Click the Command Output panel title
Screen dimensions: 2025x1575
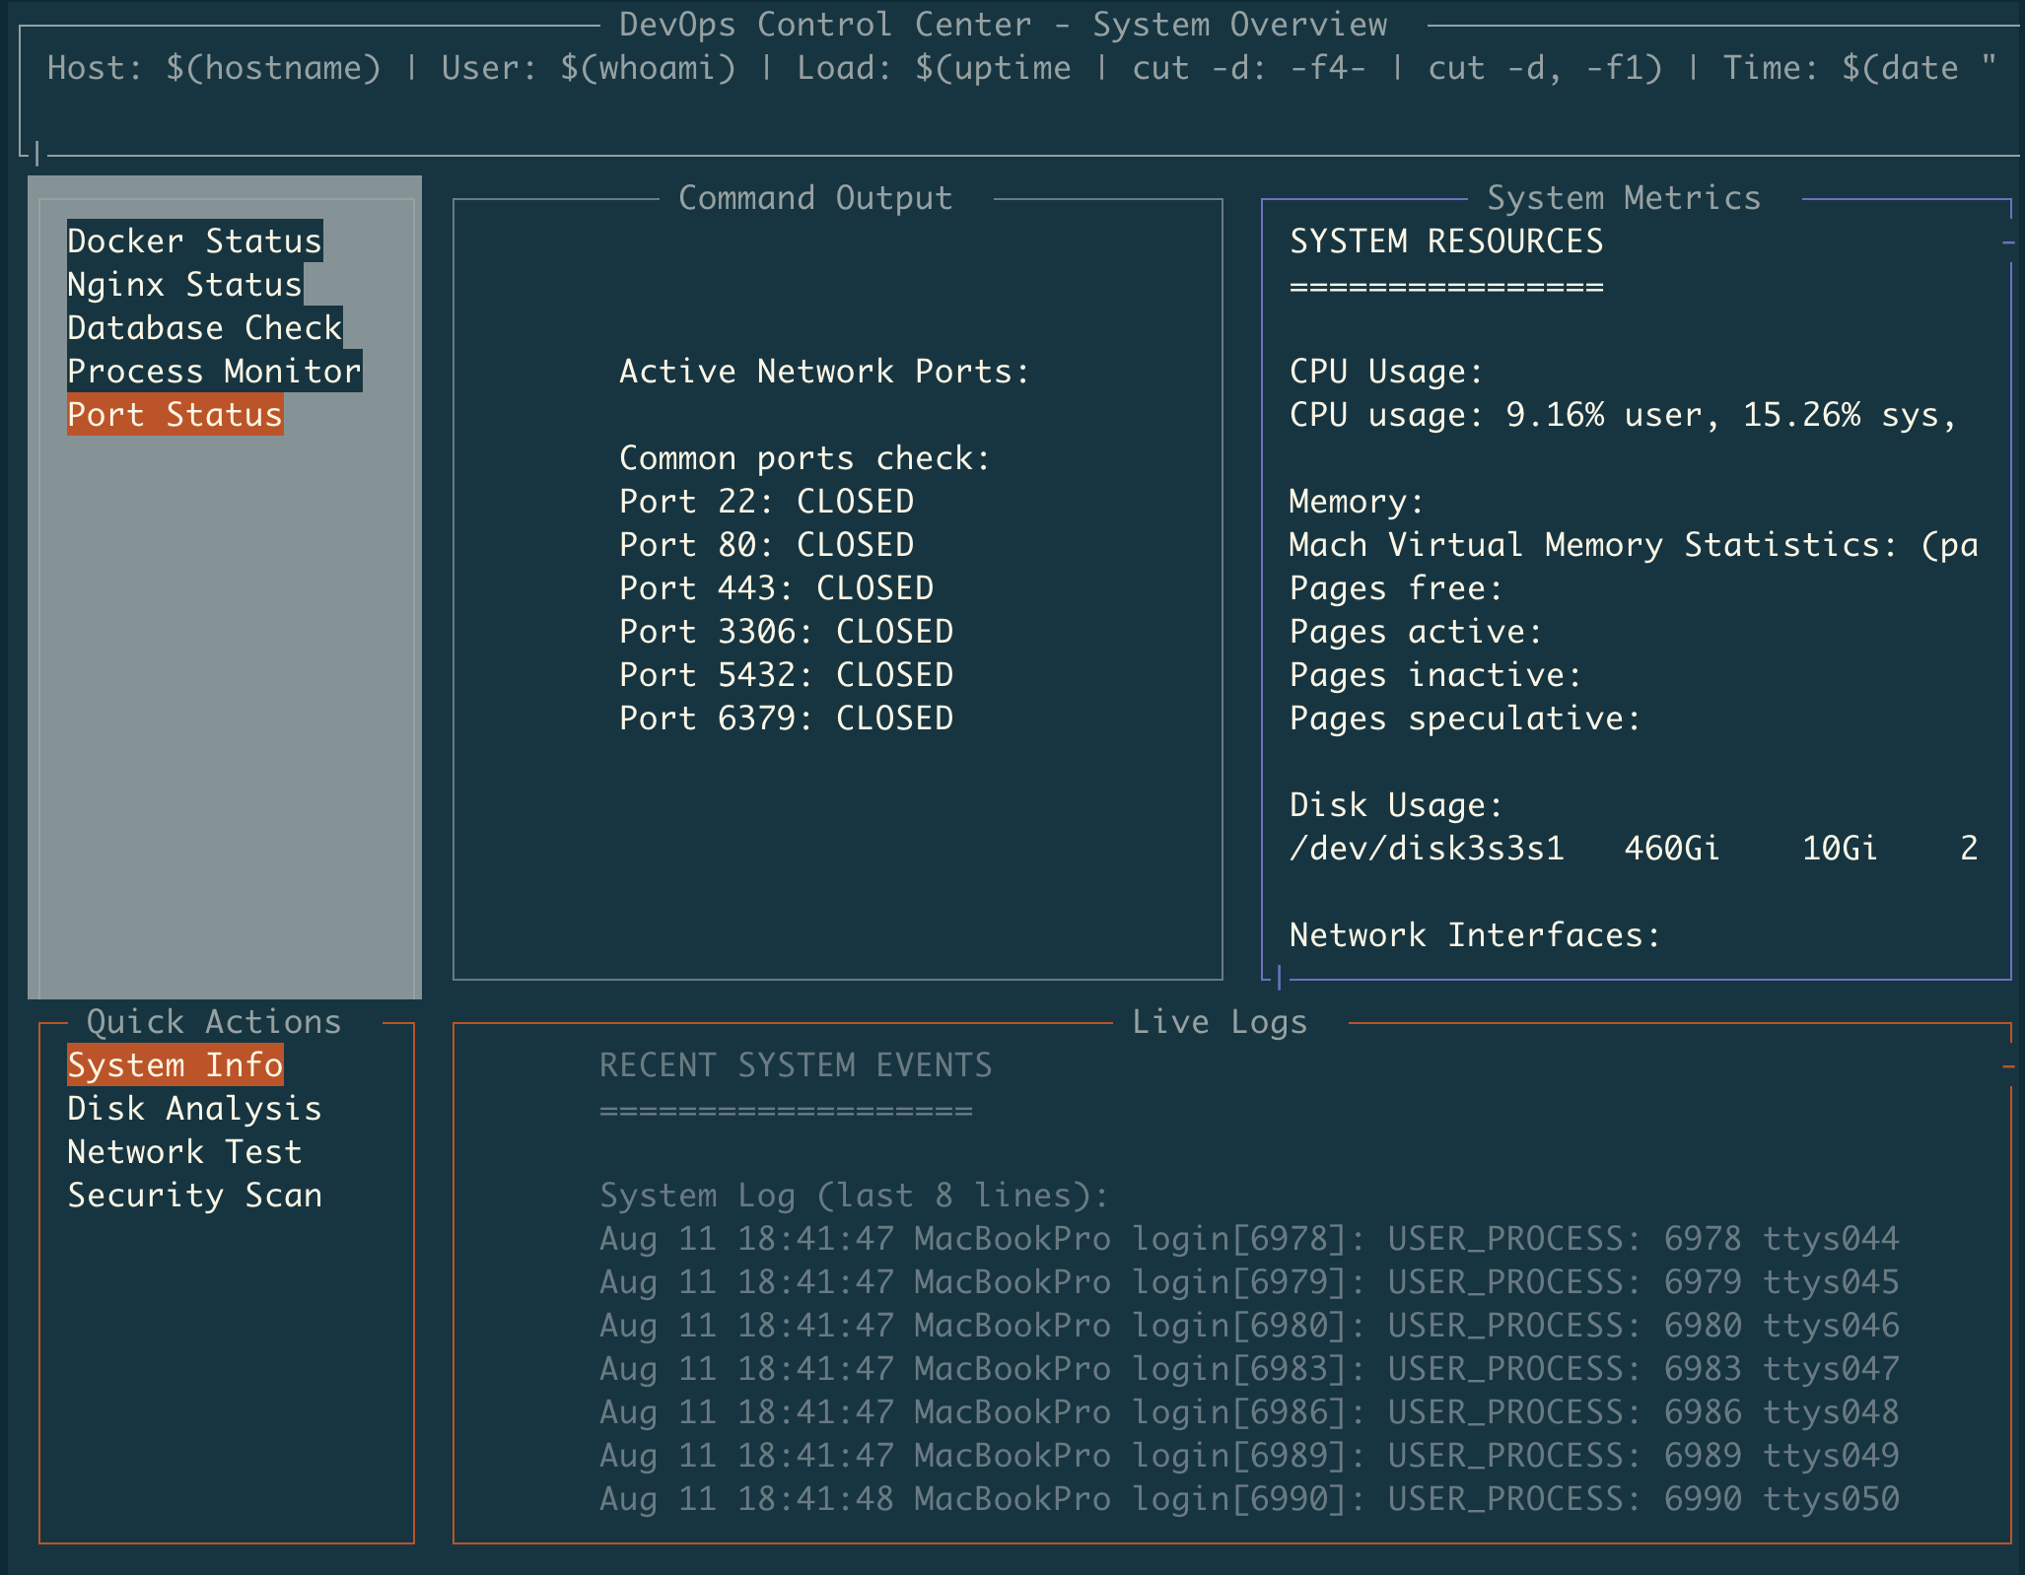click(x=814, y=196)
